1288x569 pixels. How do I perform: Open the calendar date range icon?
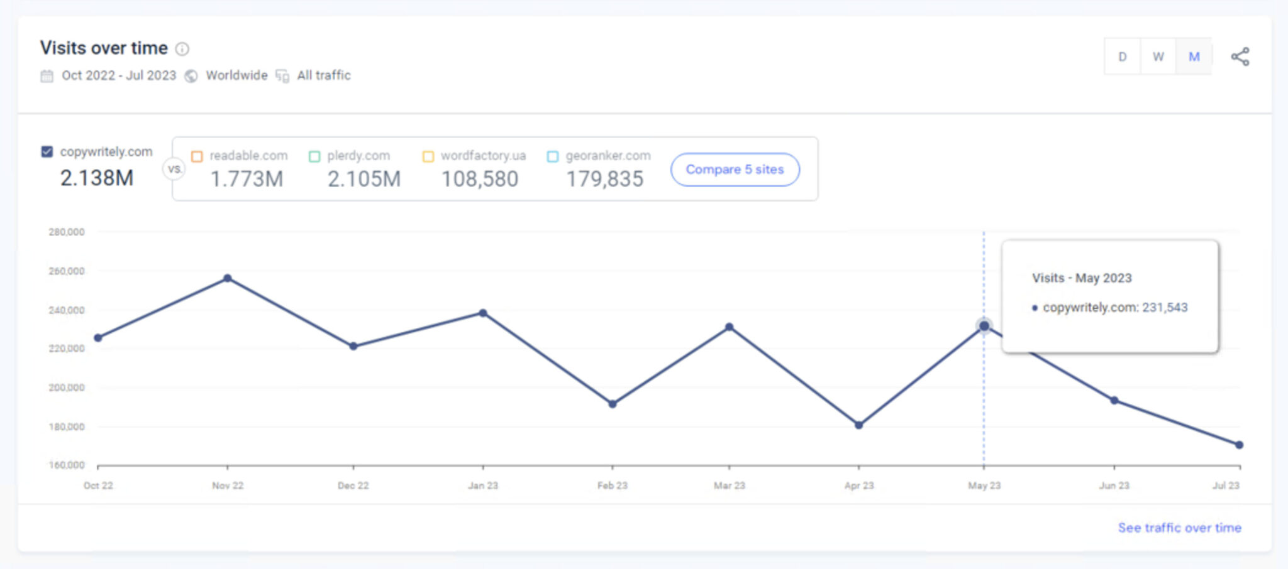tap(47, 75)
